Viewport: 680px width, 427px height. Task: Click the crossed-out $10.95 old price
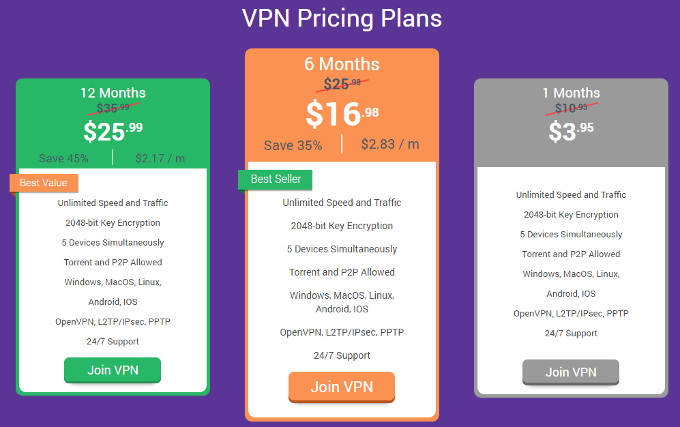pyautogui.click(x=571, y=108)
